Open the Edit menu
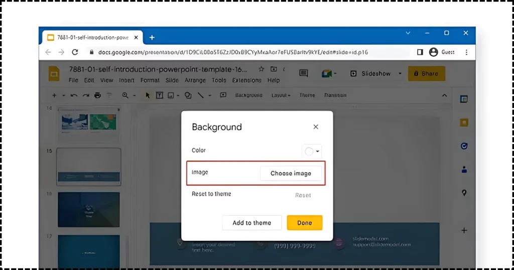 [89, 80]
